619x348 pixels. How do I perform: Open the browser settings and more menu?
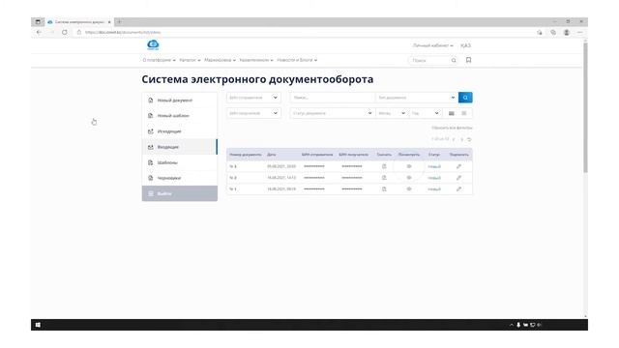tap(580, 32)
